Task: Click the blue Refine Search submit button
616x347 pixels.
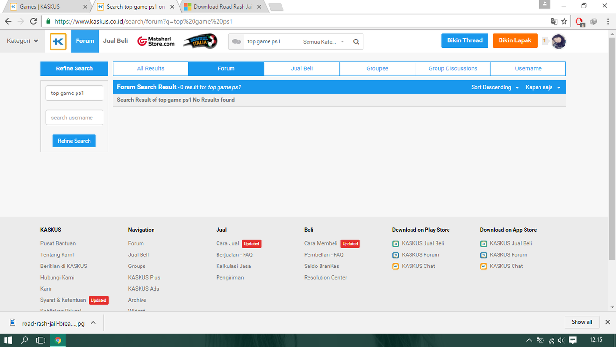Action: coord(74,141)
